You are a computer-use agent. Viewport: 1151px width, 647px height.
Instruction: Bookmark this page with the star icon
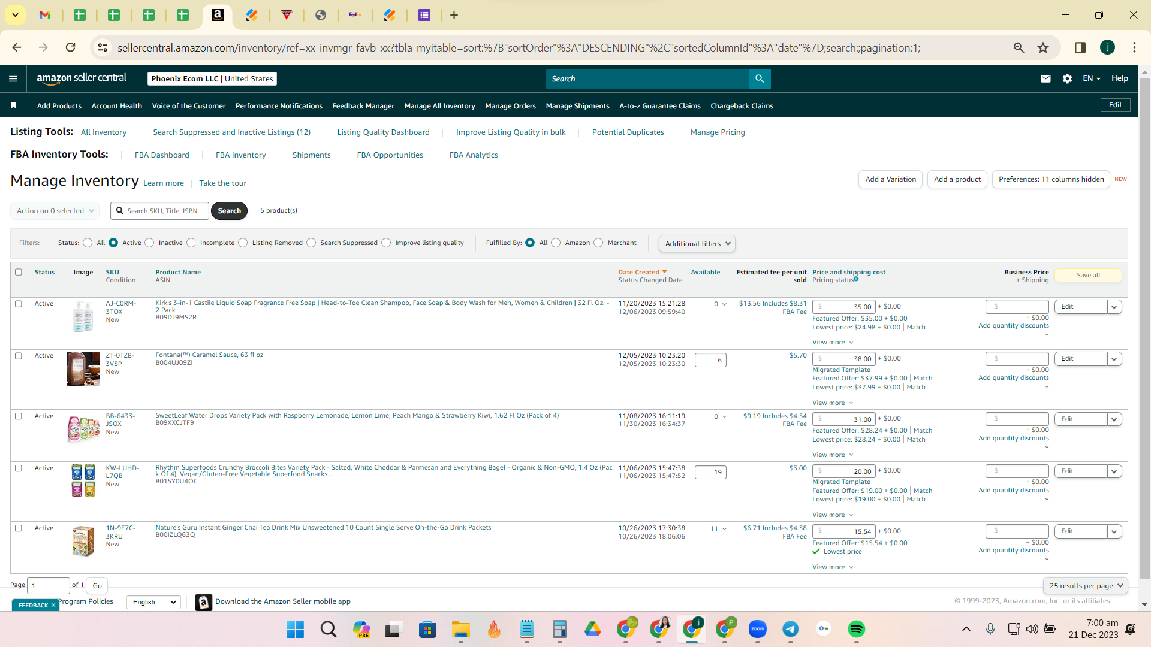(x=1043, y=47)
